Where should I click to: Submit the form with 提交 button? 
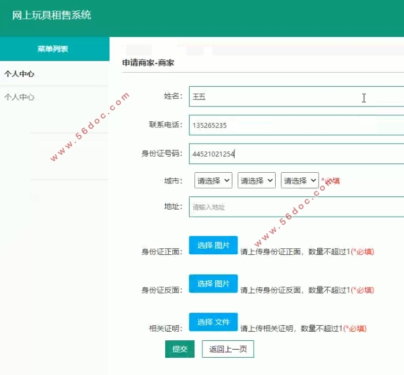point(180,349)
